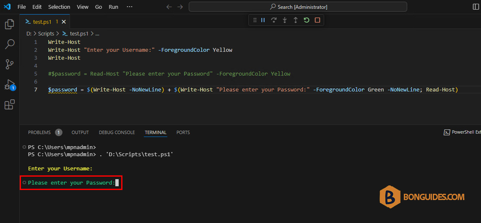The height and width of the screenshot is (223, 481).
Task: Open the Go menu
Action: point(99,7)
